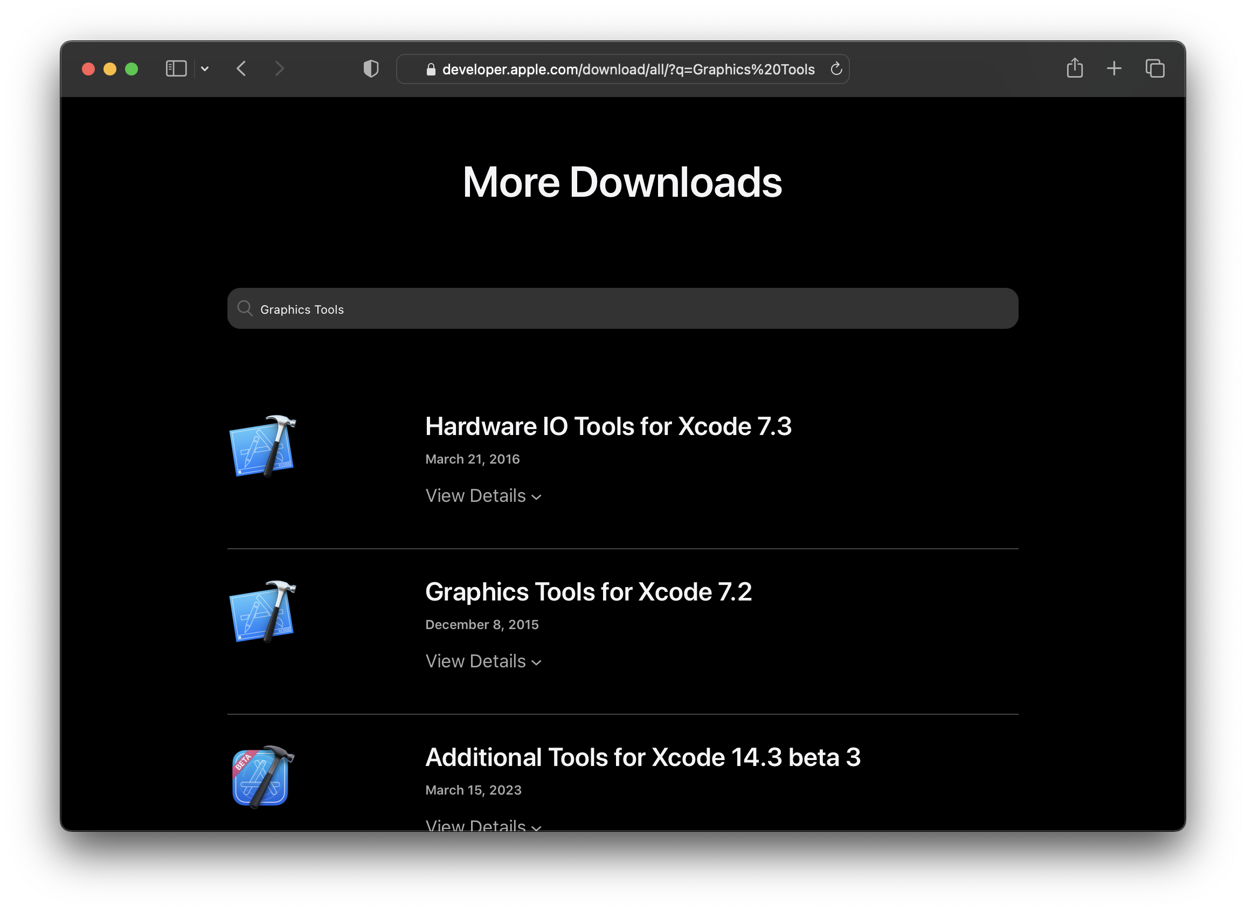Image resolution: width=1246 pixels, height=911 pixels.
Task: Open a new tab with plus icon
Action: tap(1113, 68)
